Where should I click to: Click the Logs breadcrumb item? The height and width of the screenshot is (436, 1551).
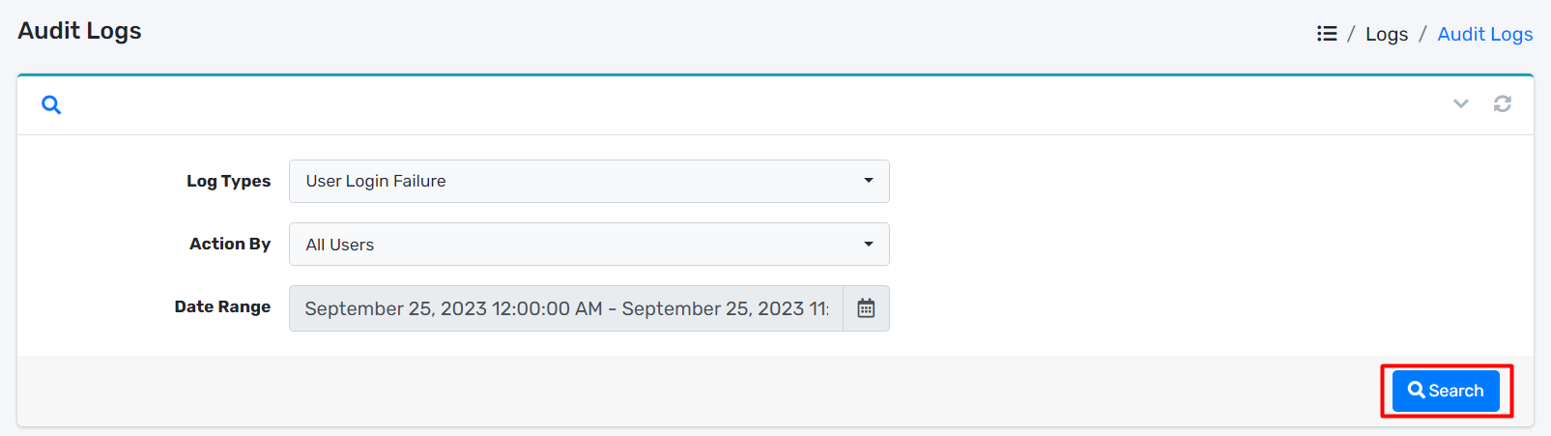tap(1386, 34)
